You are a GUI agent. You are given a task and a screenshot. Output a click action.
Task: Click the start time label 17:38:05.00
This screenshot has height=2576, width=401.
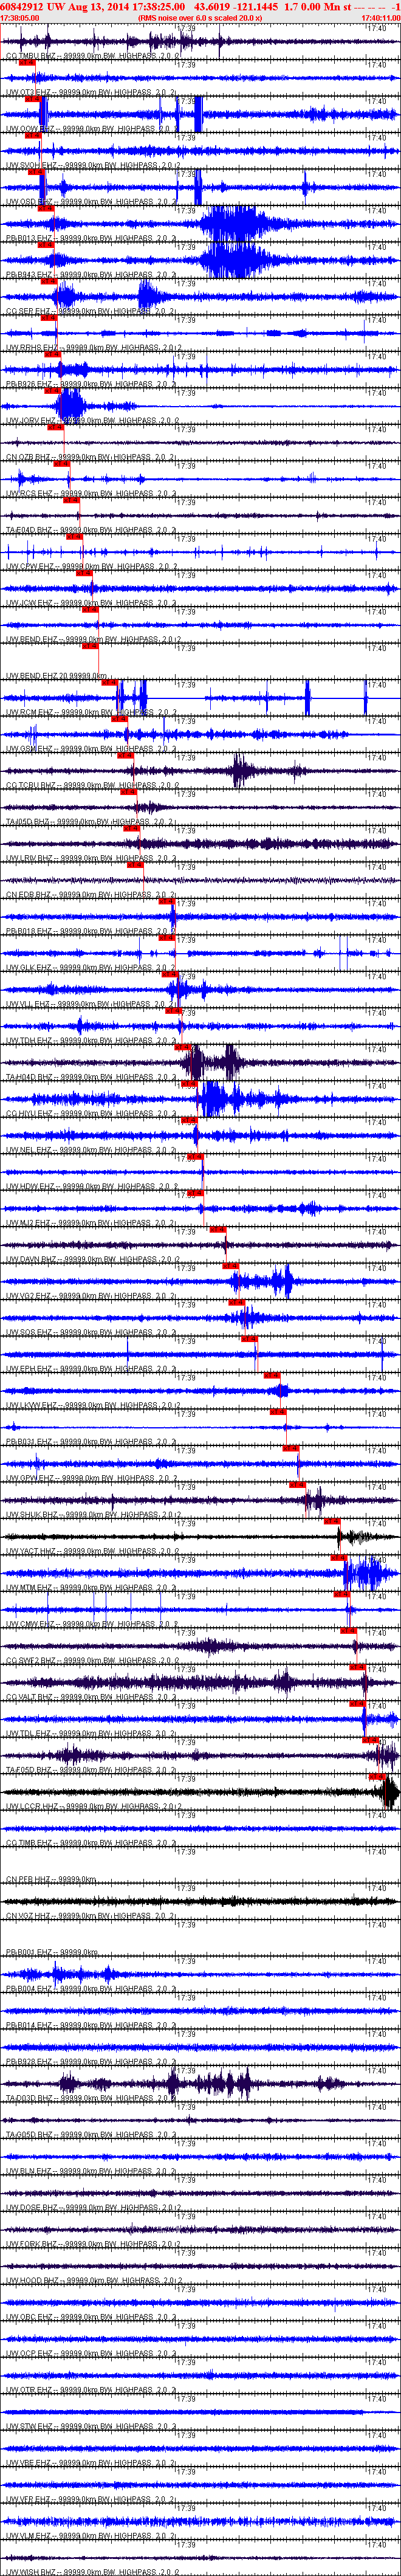coord(20,18)
